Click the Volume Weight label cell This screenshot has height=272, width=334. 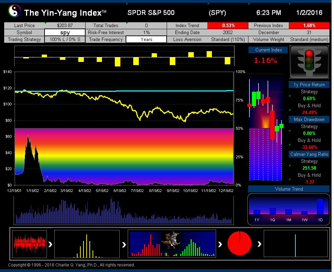pos(268,39)
